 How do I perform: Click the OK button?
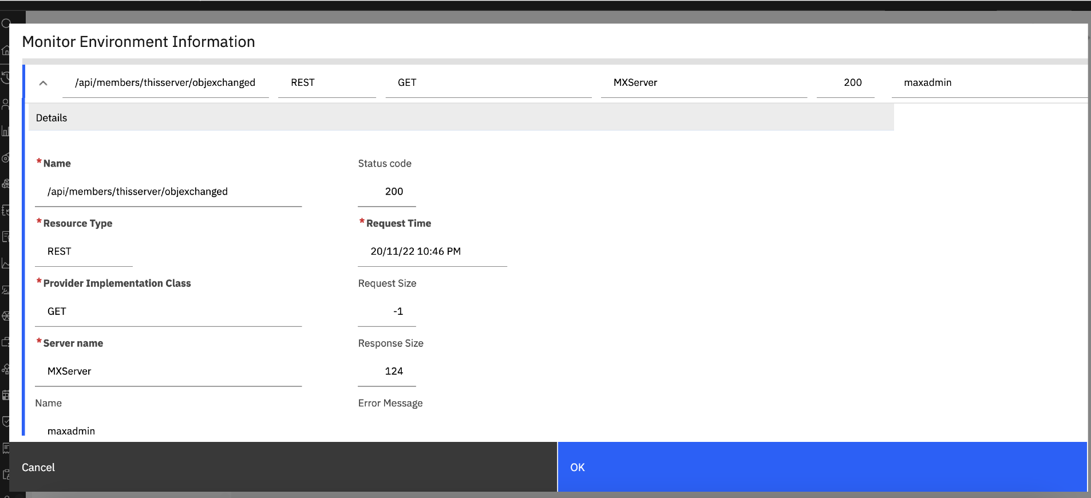[822, 467]
